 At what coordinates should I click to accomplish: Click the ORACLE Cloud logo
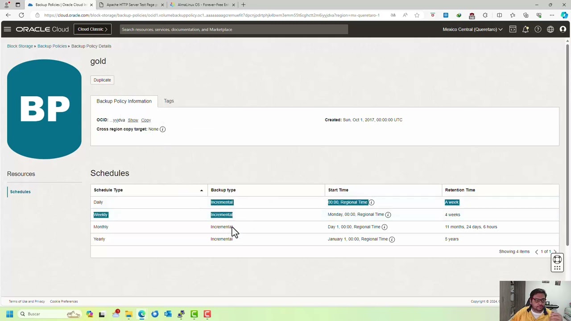pos(42,29)
